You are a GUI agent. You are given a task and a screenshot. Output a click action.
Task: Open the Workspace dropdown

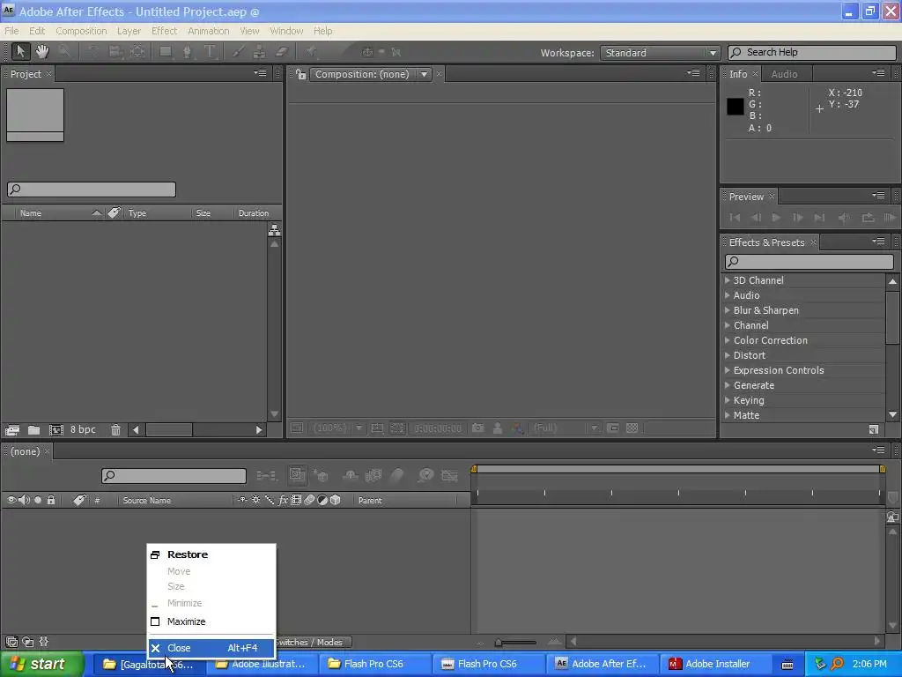(x=660, y=53)
